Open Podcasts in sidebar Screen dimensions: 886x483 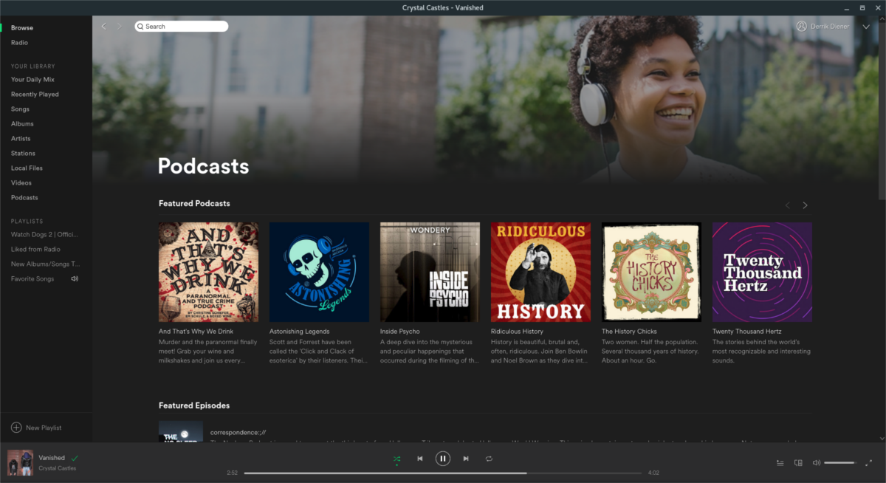[24, 198]
